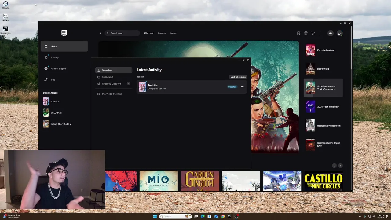Open Carmageddon: Rogue Shift entry
Image resolution: width=391 pixels, height=220 pixels.
click(x=323, y=145)
